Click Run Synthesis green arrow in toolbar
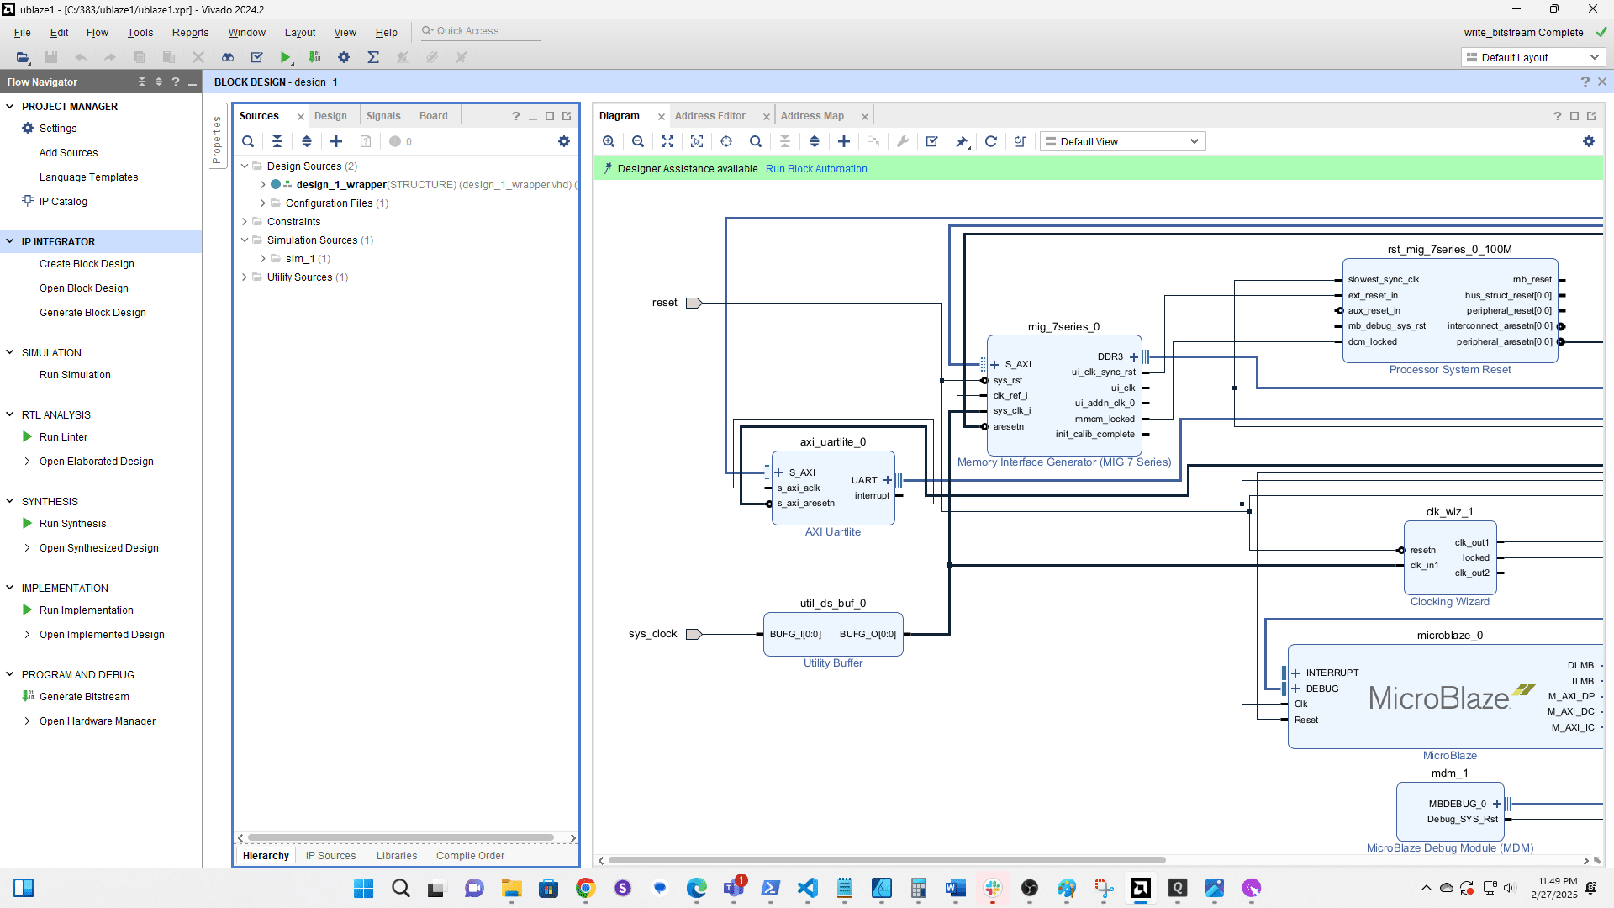 285,57
